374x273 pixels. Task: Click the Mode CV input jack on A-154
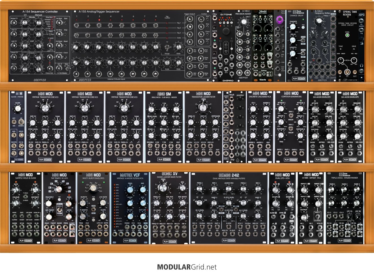point(14,23)
